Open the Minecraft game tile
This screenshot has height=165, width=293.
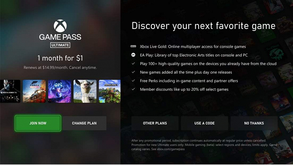coord(110,91)
